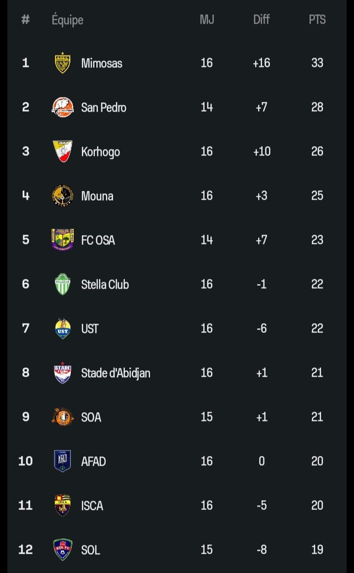Select the MJ column header
Viewport: 354px width, 573px height.
pos(207,20)
